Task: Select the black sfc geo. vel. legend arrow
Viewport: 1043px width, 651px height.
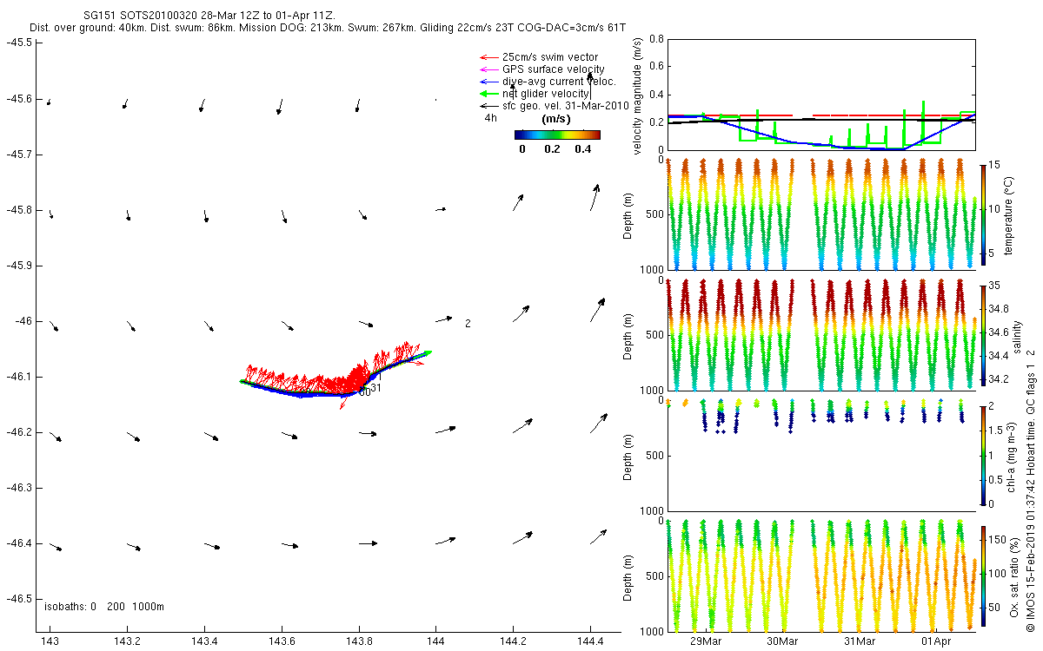Action: tap(488, 106)
